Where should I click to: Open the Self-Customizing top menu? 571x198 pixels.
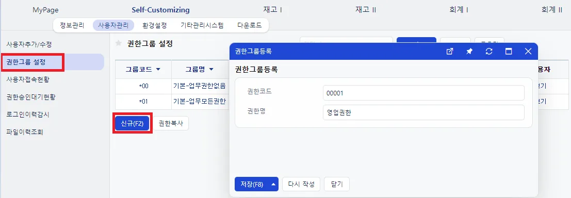(x=160, y=10)
